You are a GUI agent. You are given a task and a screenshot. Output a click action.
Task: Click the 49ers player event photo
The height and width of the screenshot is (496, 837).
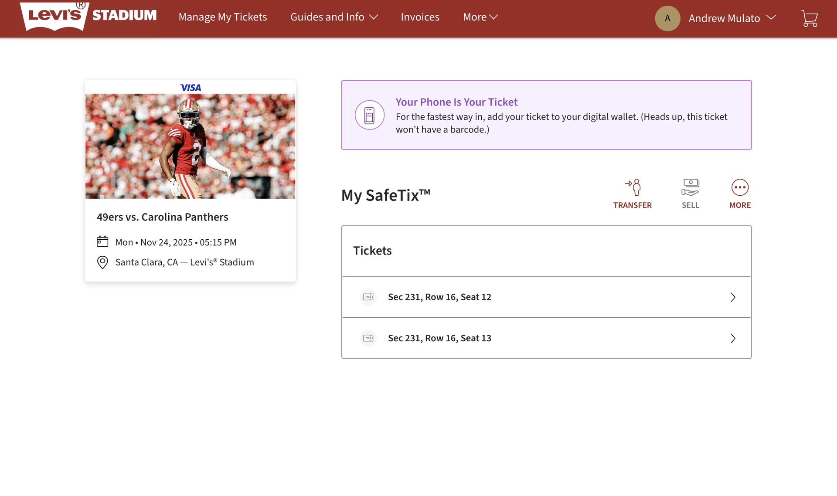[190, 146]
